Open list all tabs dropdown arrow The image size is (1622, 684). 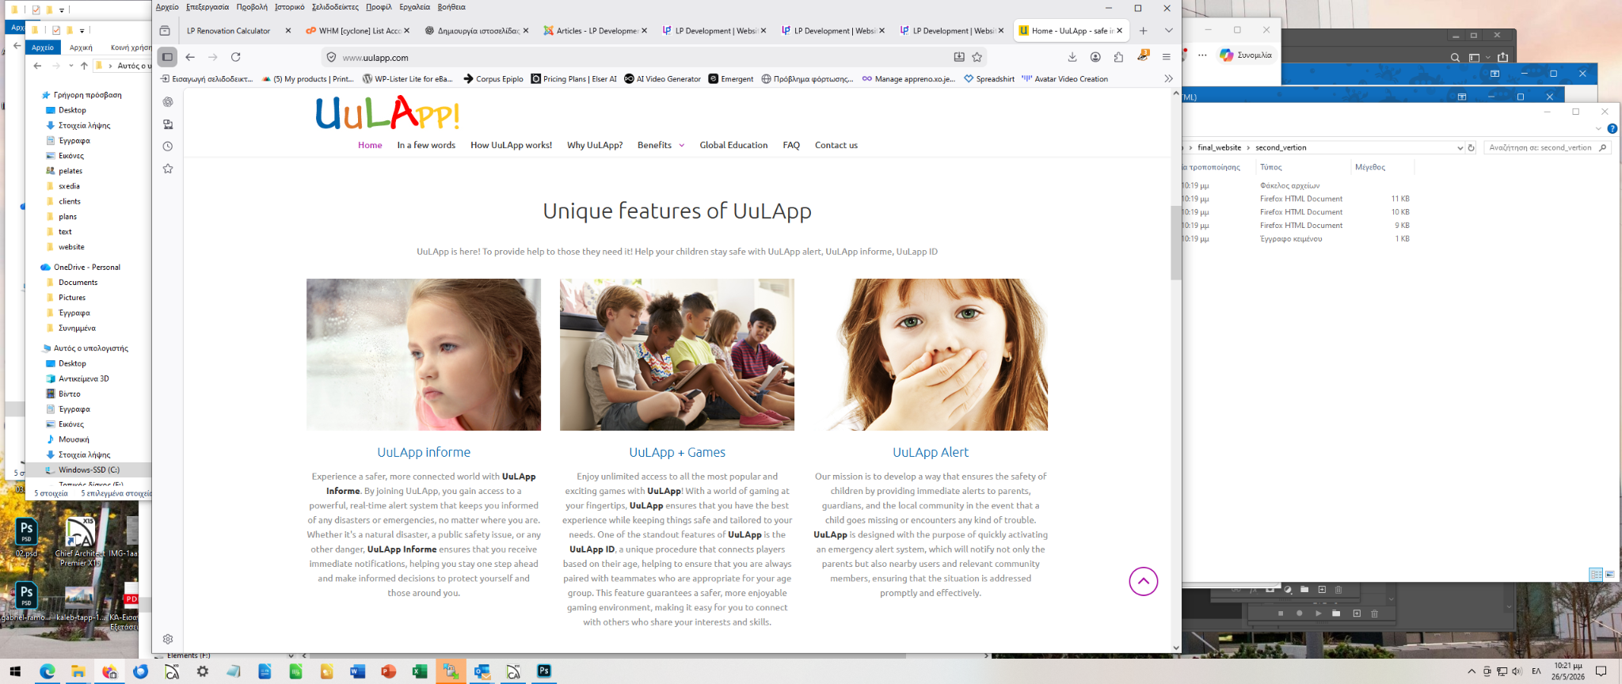[1168, 31]
